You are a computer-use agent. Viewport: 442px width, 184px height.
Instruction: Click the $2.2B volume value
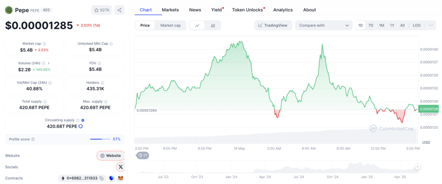click(x=25, y=69)
